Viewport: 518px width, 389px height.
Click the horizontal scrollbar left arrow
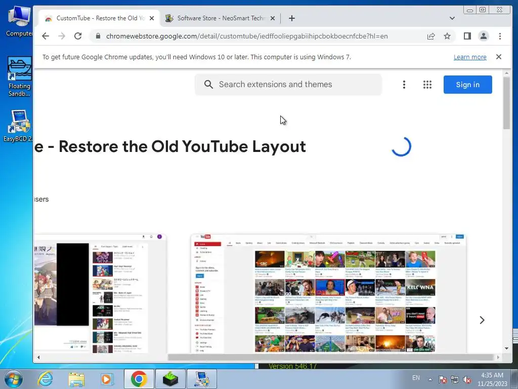pos(38,357)
